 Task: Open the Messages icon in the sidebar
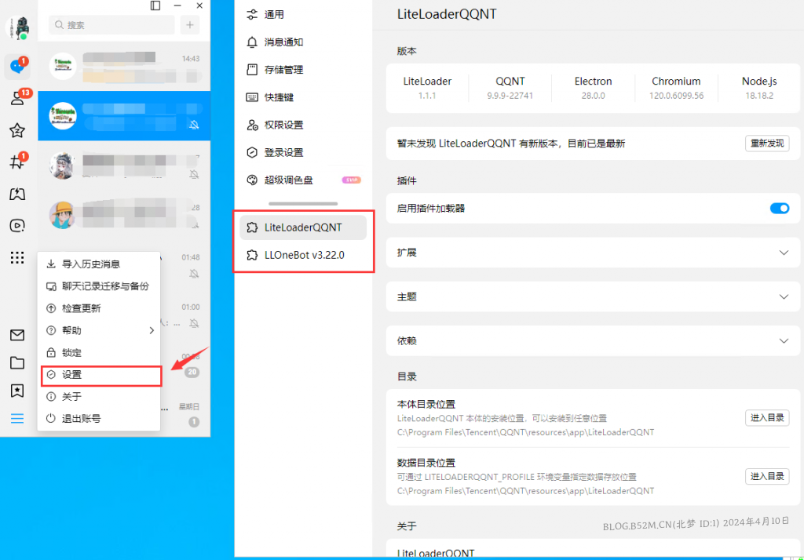(17, 66)
